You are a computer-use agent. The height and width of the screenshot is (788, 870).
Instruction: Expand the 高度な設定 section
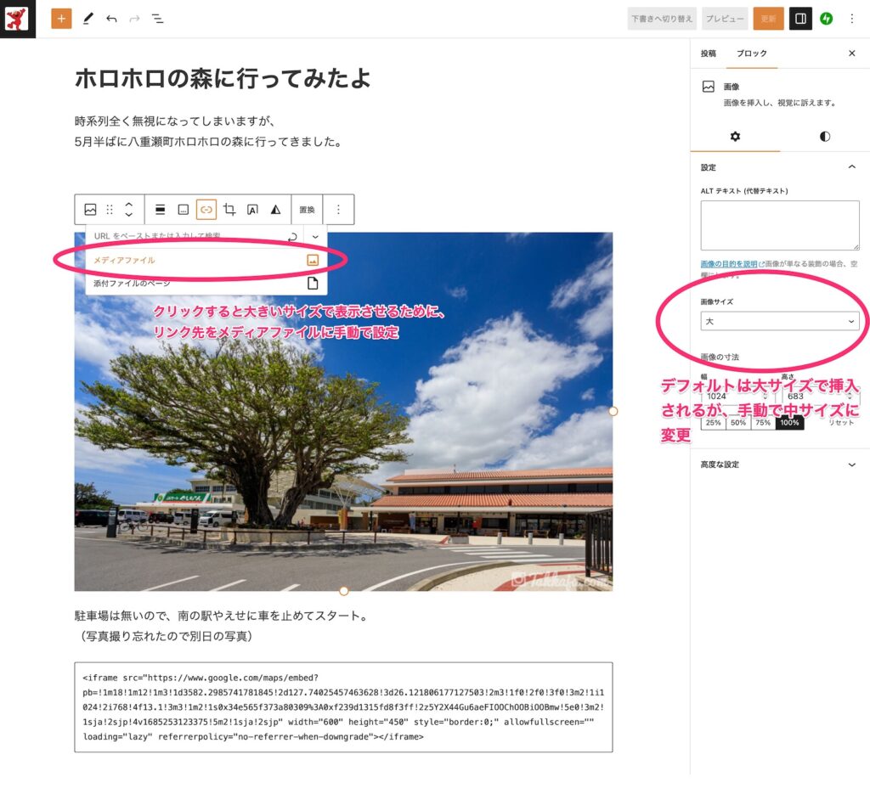(779, 464)
